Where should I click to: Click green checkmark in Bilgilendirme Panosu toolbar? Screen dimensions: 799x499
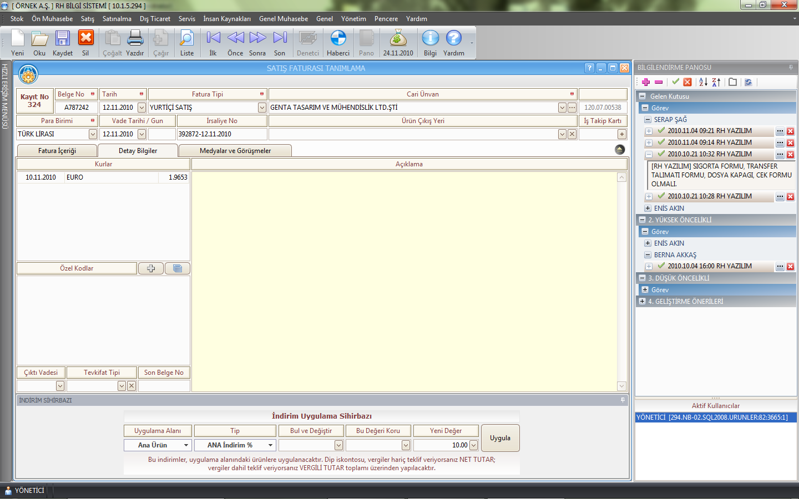point(675,82)
